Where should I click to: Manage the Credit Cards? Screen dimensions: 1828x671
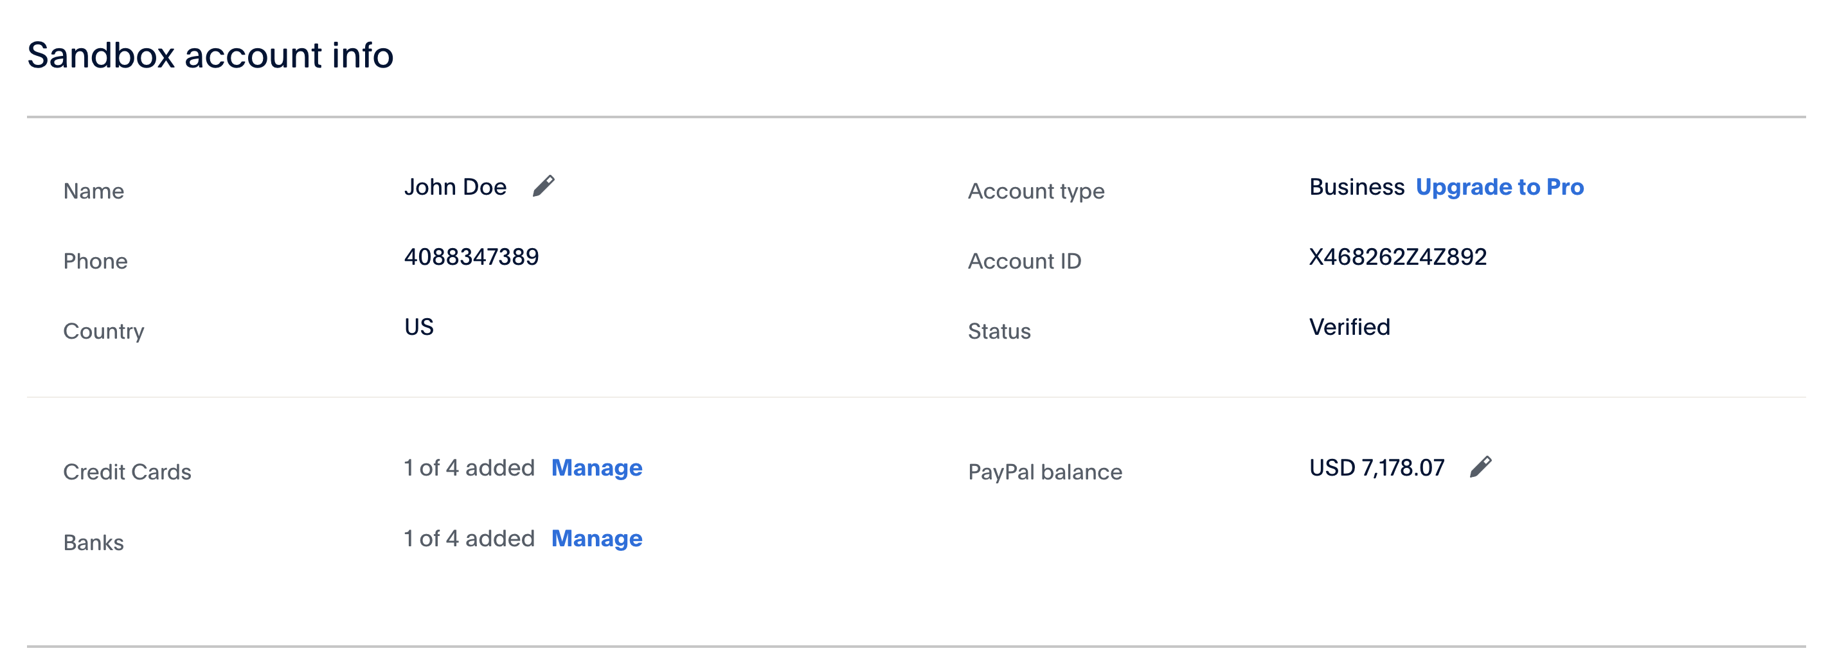(596, 468)
